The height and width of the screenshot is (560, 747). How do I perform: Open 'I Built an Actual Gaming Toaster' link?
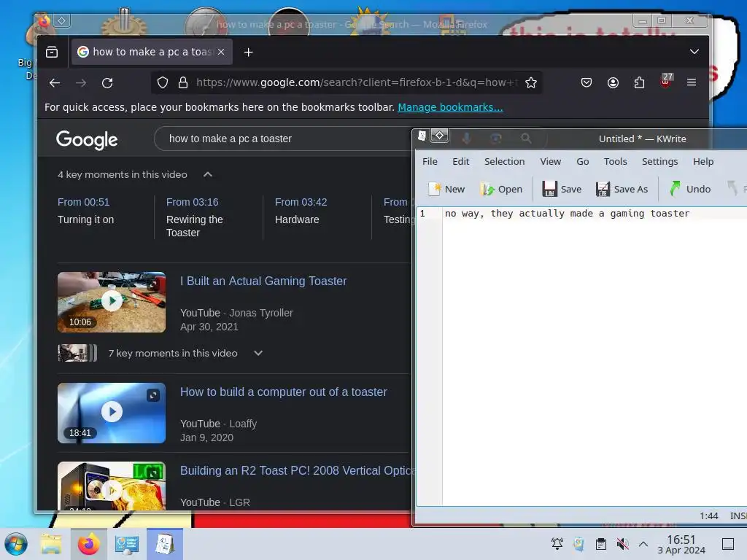tap(263, 281)
